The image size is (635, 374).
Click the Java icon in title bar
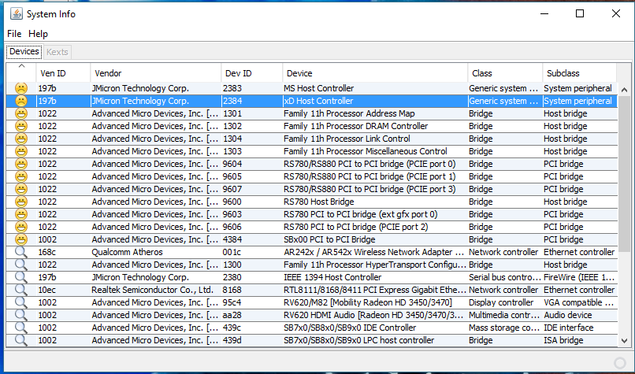point(17,13)
